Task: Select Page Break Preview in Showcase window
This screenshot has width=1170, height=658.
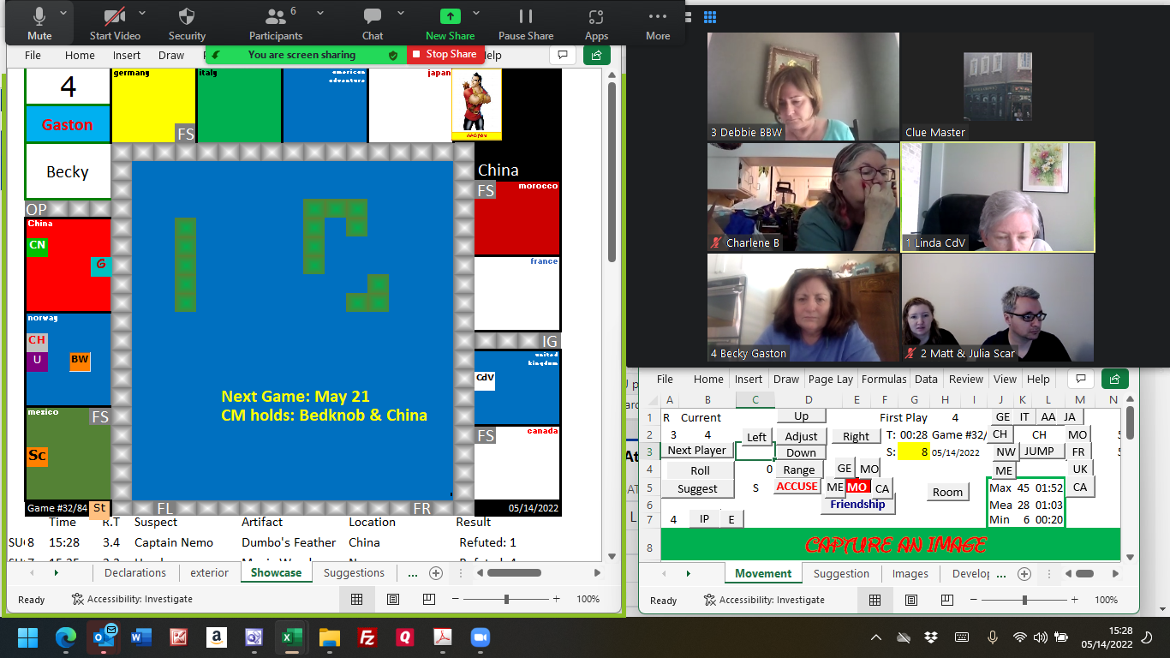Action: 429,599
